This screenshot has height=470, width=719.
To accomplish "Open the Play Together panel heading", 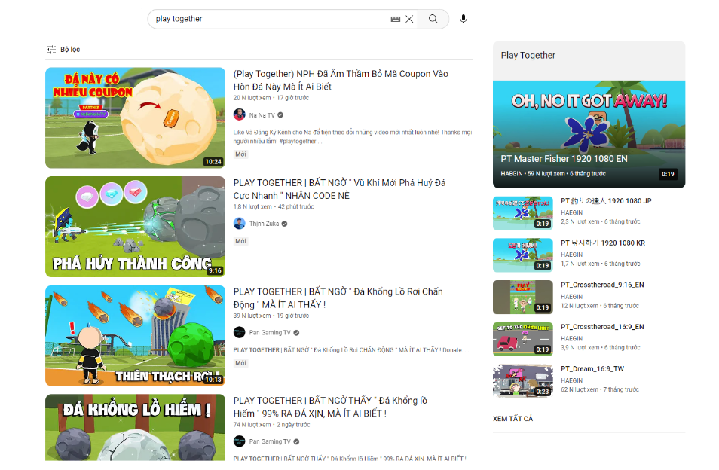I will [x=528, y=56].
